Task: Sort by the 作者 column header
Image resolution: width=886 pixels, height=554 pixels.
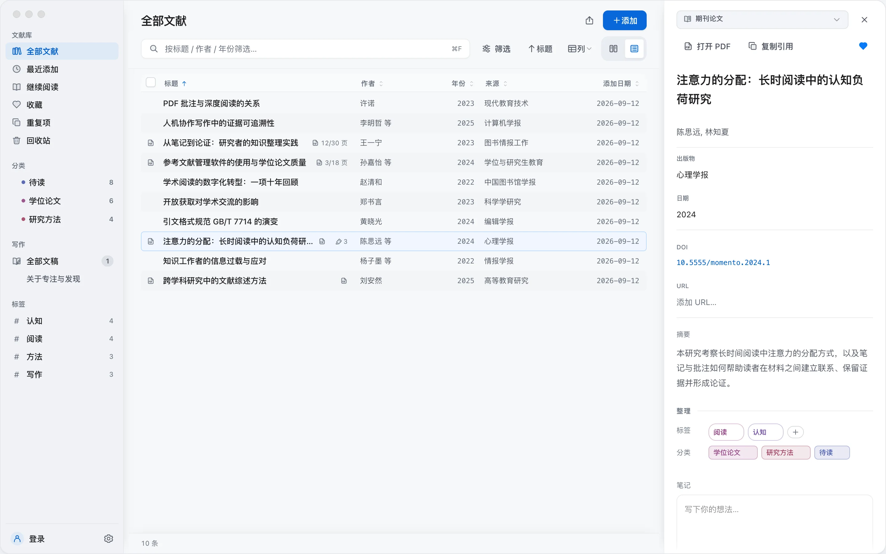Action: tap(372, 83)
